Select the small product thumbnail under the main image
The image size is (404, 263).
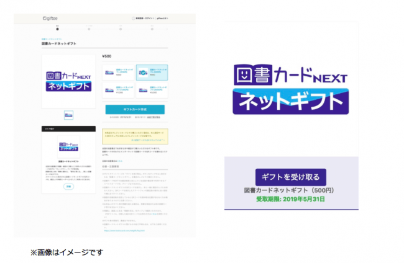point(68,115)
